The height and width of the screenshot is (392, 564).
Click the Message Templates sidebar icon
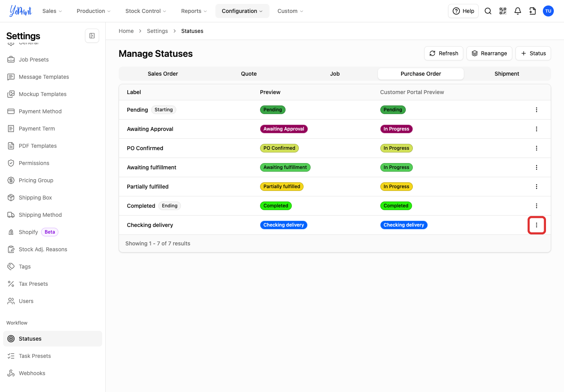click(x=11, y=77)
